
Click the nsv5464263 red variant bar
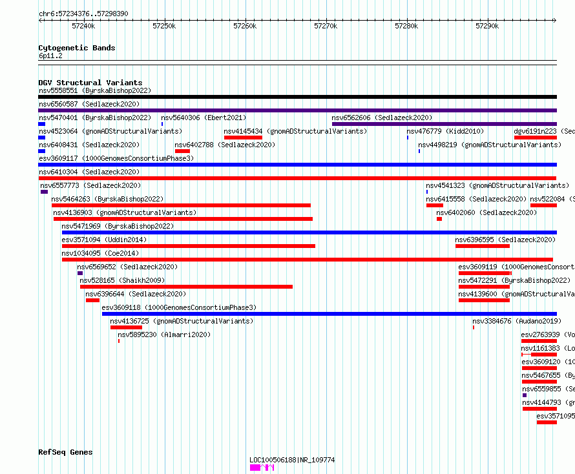pos(181,205)
